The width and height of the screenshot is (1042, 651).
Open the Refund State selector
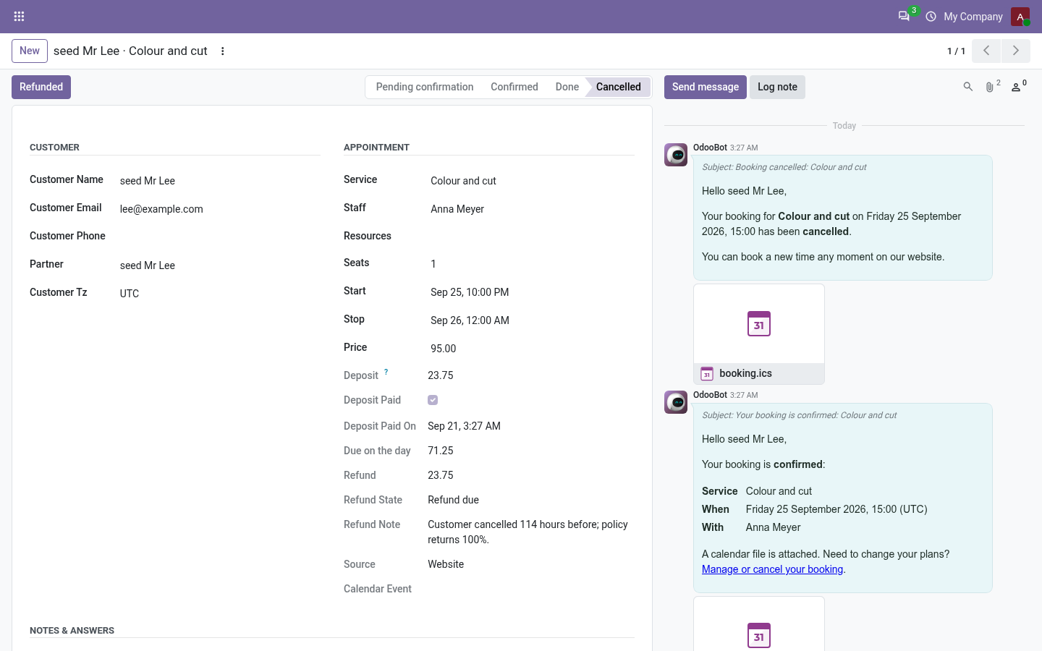point(531,500)
